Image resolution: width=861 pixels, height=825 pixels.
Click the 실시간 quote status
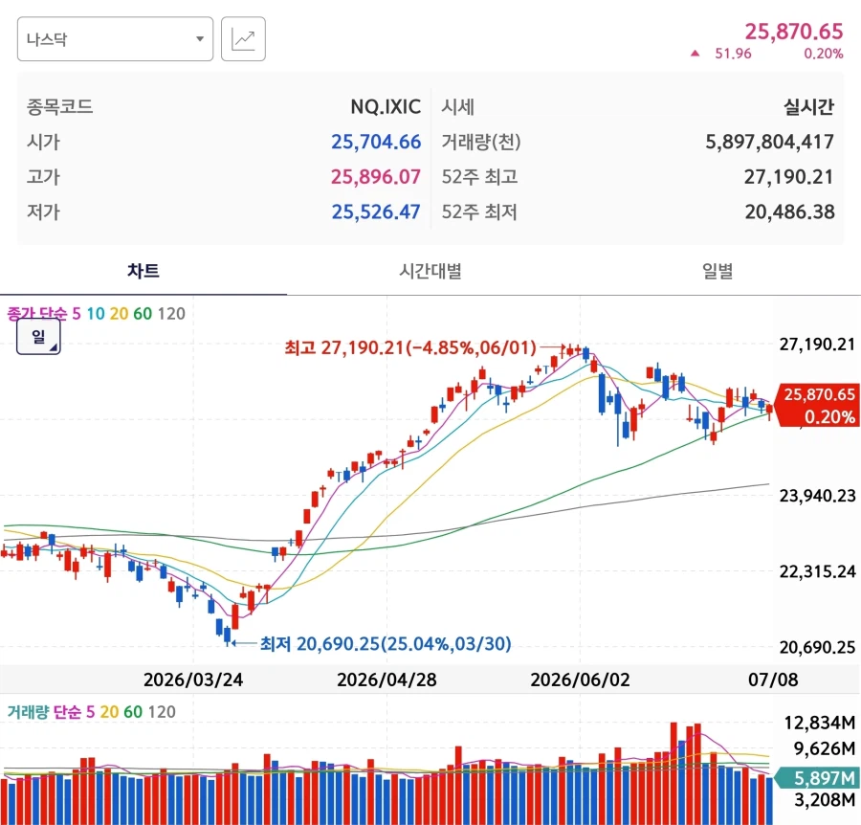(x=808, y=106)
